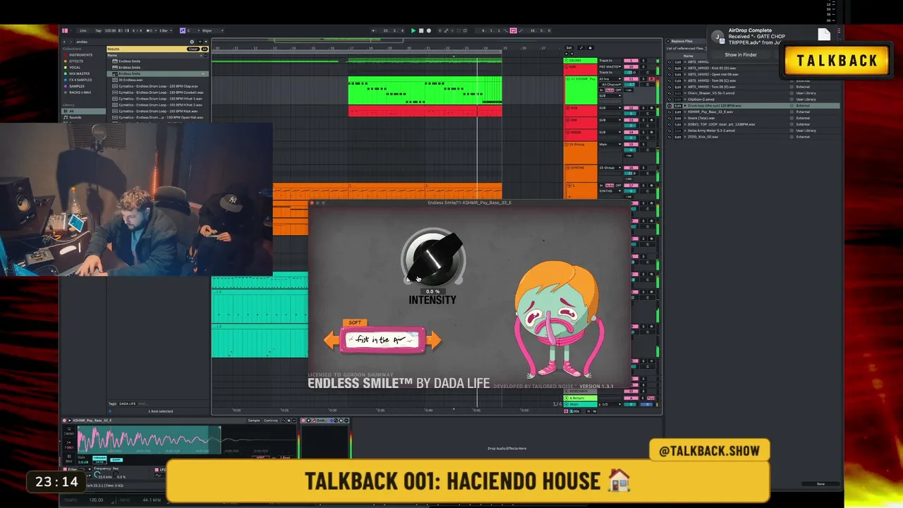
Task: Open the All Ins input dropdown
Action: (x=610, y=78)
